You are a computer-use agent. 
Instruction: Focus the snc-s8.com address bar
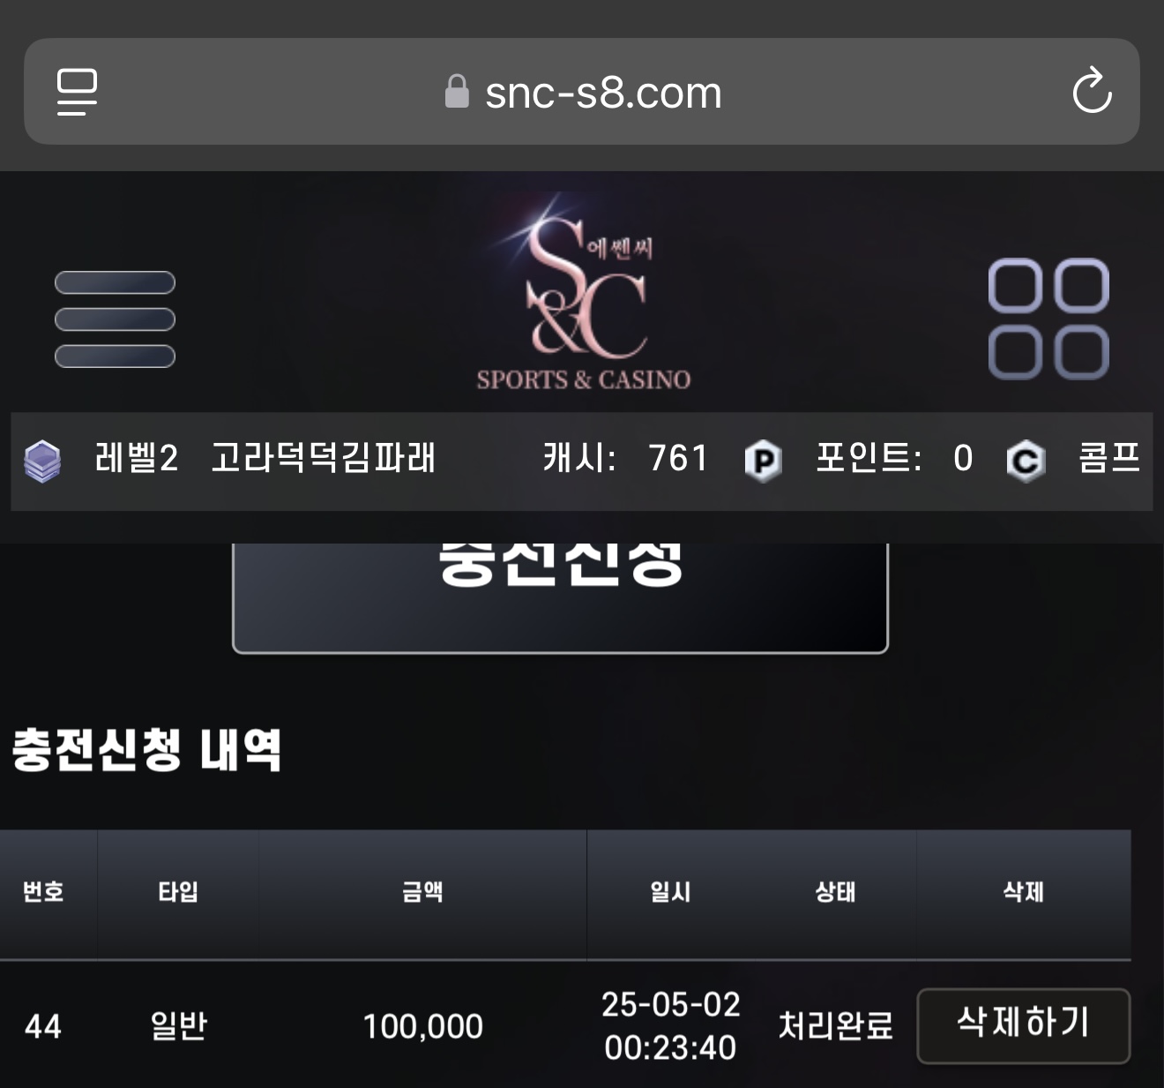click(x=582, y=91)
